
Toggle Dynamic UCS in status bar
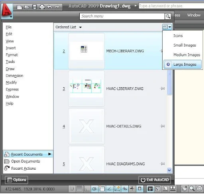(117, 189)
